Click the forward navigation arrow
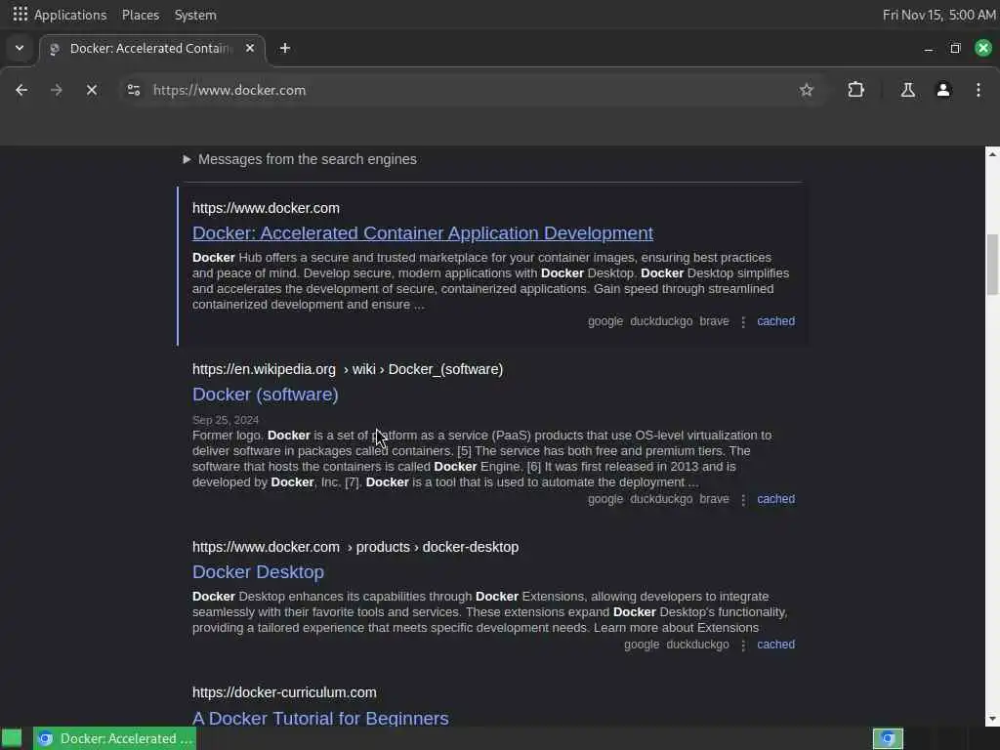This screenshot has height=750, width=1000. pos(56,90)
